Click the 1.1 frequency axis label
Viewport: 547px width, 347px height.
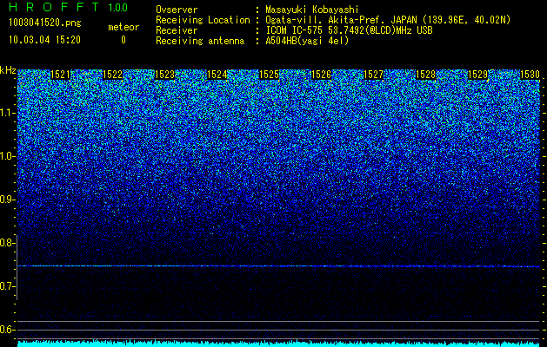click(8, 113)
